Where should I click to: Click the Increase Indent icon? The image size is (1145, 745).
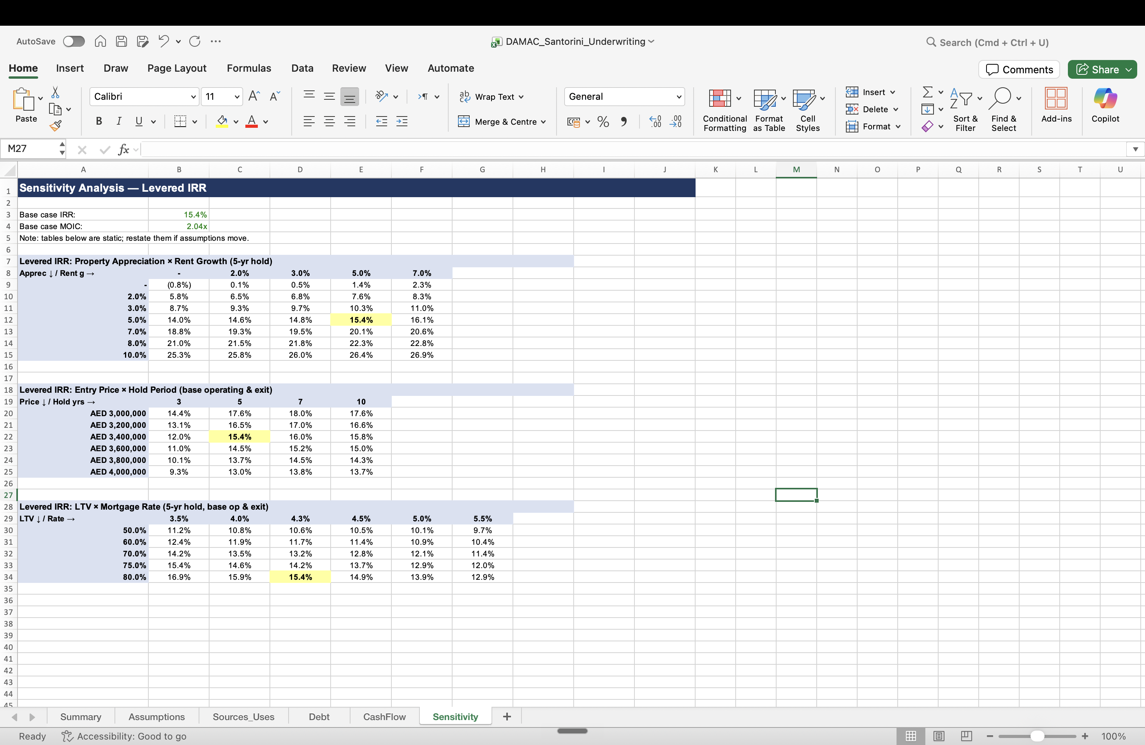402,121
